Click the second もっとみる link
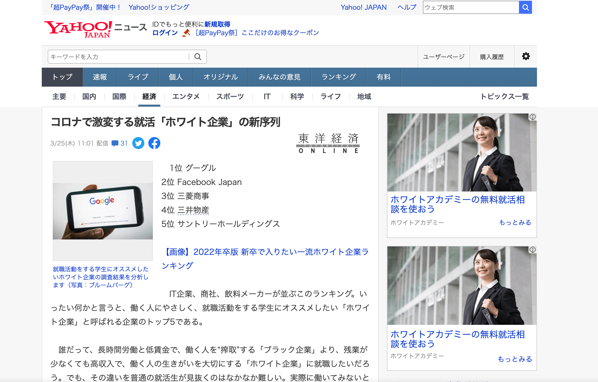Image resolution: width=598 pixels, height=382 pixels. [515, 359]
